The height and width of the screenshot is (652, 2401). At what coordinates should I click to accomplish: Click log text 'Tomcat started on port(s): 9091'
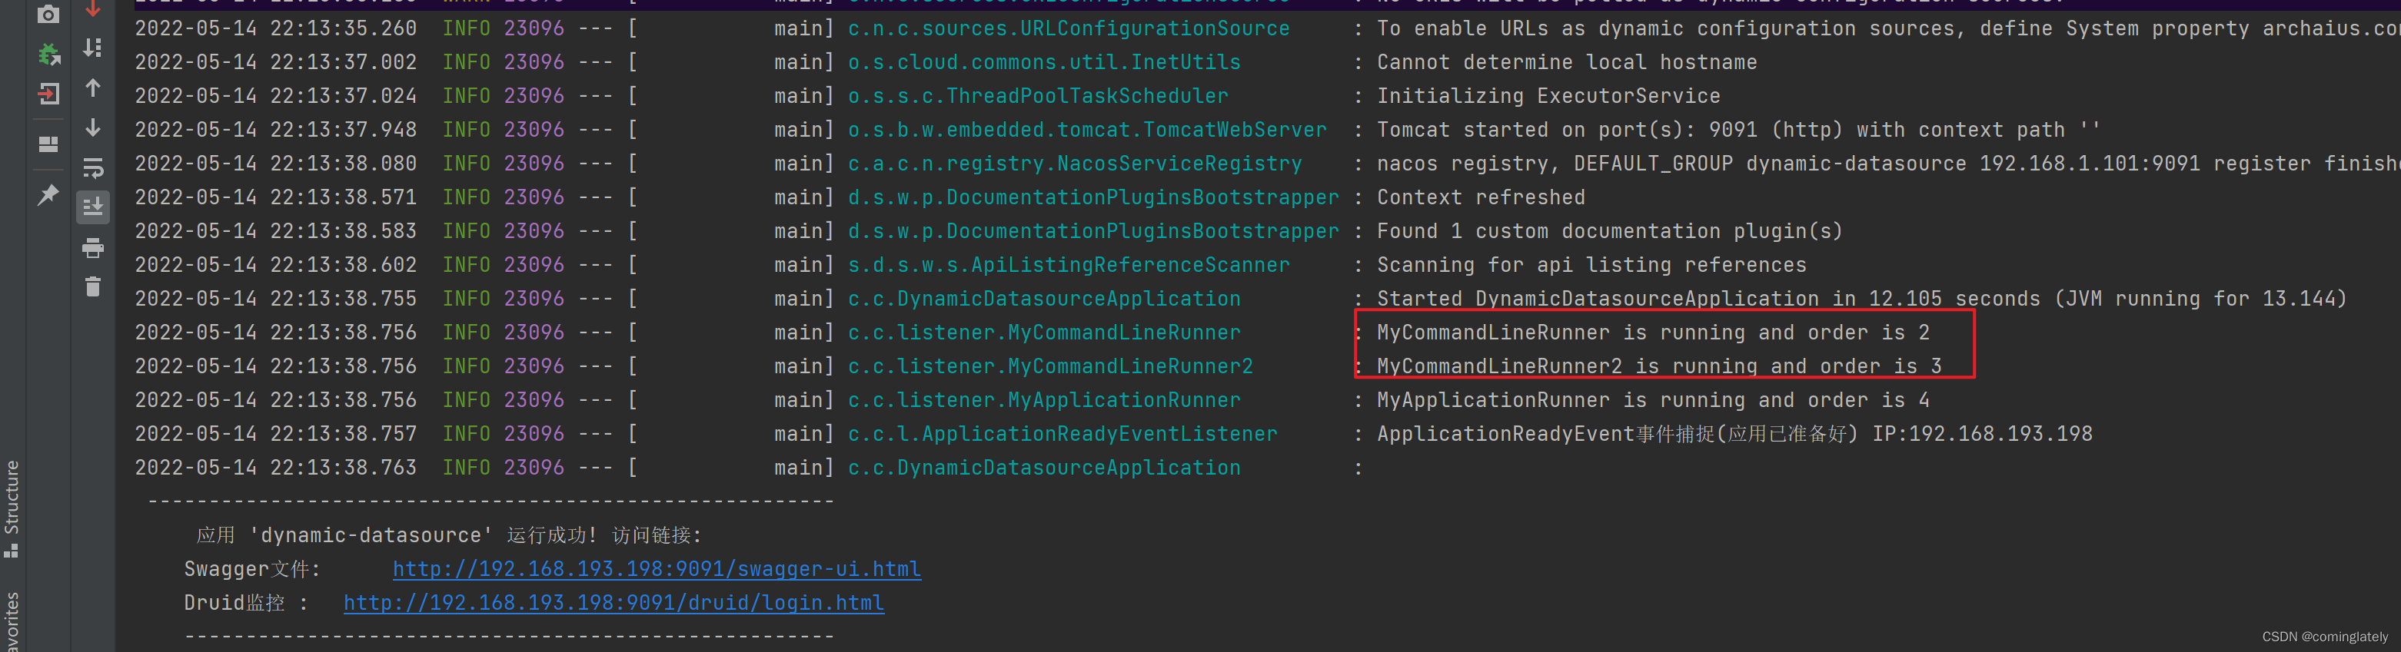coord(1568,130)
